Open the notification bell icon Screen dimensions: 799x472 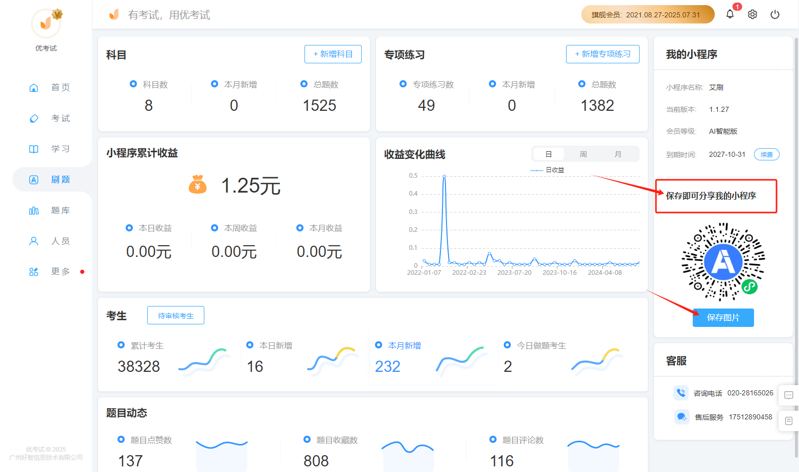tap(730, 14)
